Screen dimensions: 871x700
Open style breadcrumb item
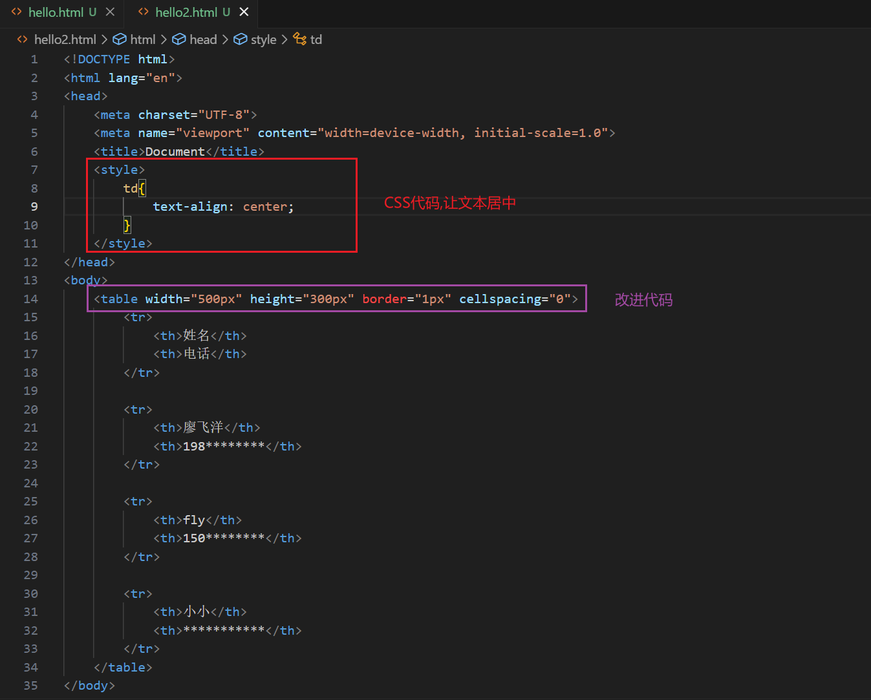click(263, 39)
